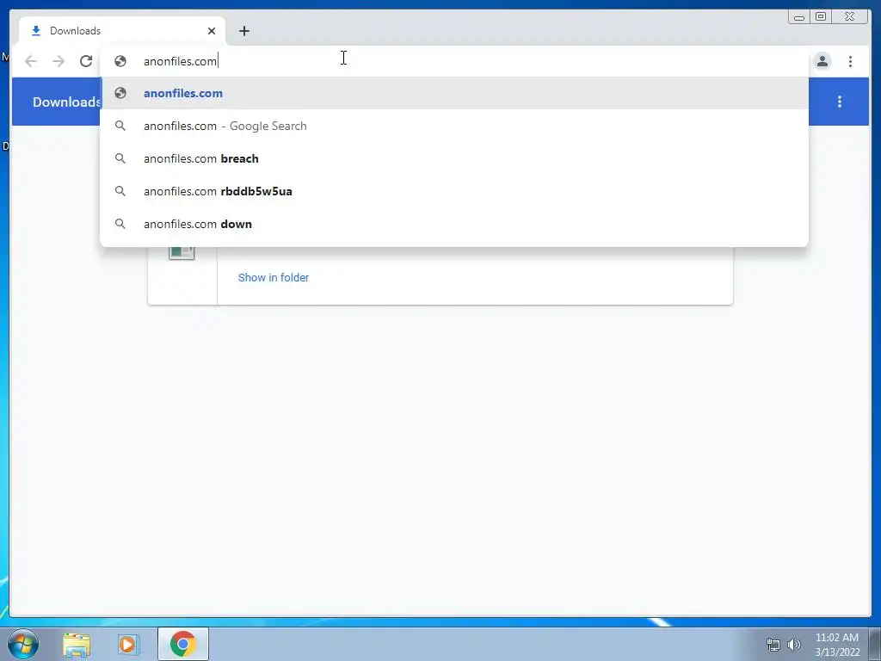Image resolution: width=881 pixels, height=661 pixels.
Task: Switch to the Downloads tab
Action: coord(122,31)
